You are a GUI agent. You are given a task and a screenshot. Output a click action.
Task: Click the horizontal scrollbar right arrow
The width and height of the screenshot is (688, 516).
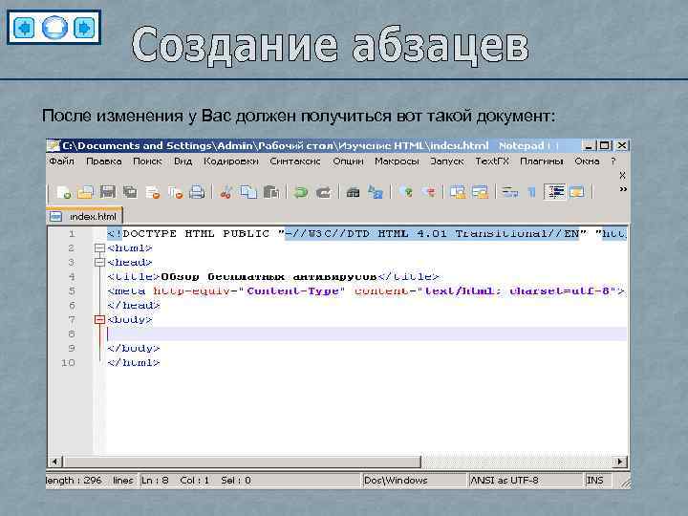point(620,462)
